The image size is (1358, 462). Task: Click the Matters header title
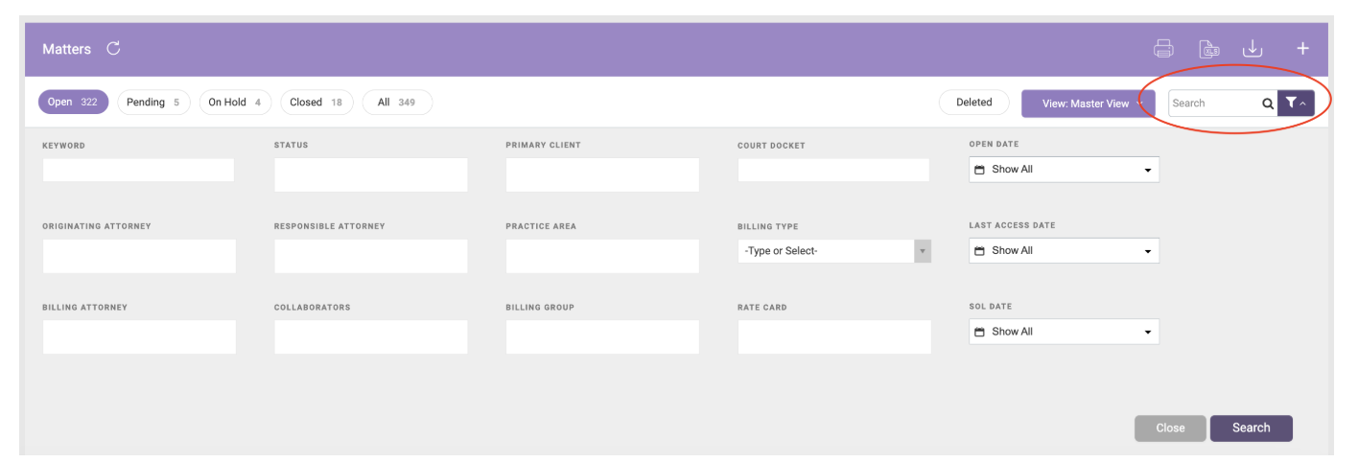(x=66, y=49)
